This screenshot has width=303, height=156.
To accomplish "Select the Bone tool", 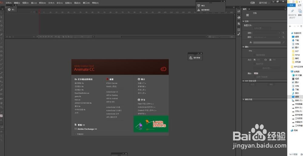I will coord(1,73).
